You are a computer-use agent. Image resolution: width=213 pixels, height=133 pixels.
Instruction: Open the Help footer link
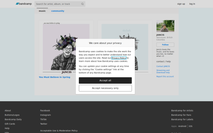click(x=7, y=128)
